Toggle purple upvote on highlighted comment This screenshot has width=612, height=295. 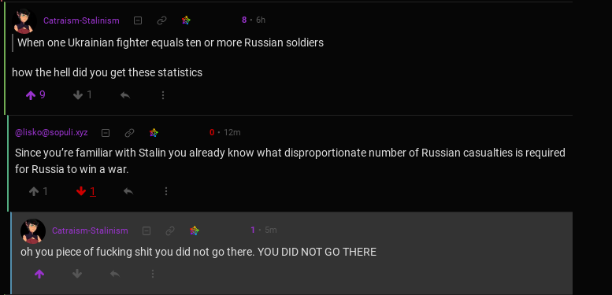coord(39,274)
